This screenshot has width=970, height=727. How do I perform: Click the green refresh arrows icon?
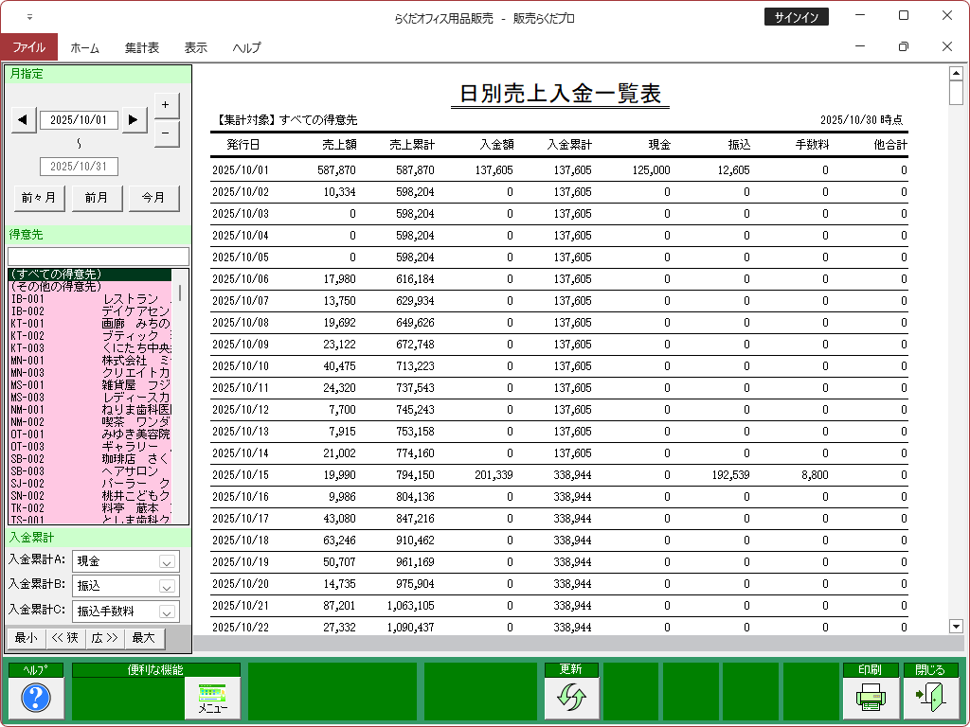pyautogui.click(x=572, y=698)
